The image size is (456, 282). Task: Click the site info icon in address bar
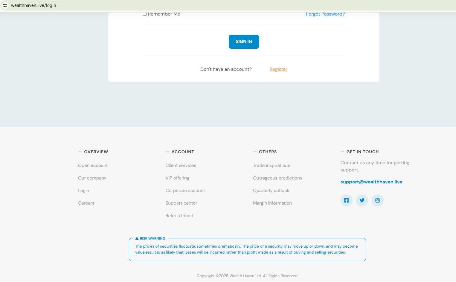(x=5, y=5)
